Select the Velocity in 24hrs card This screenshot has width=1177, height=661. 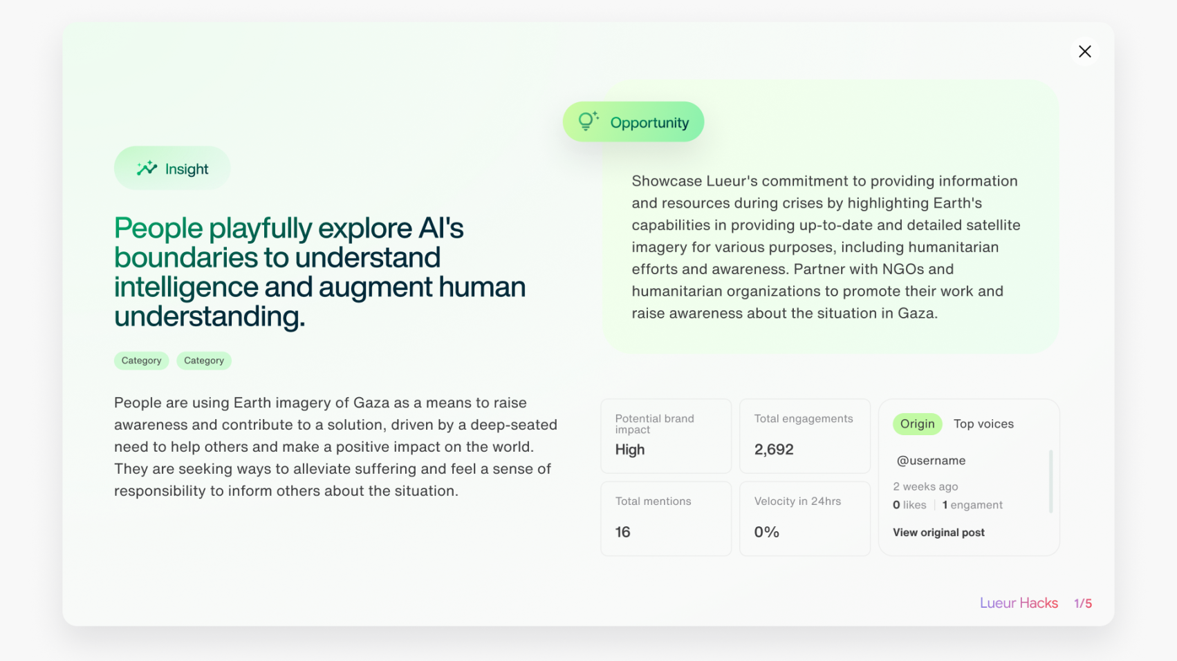(x=804, y=518)
